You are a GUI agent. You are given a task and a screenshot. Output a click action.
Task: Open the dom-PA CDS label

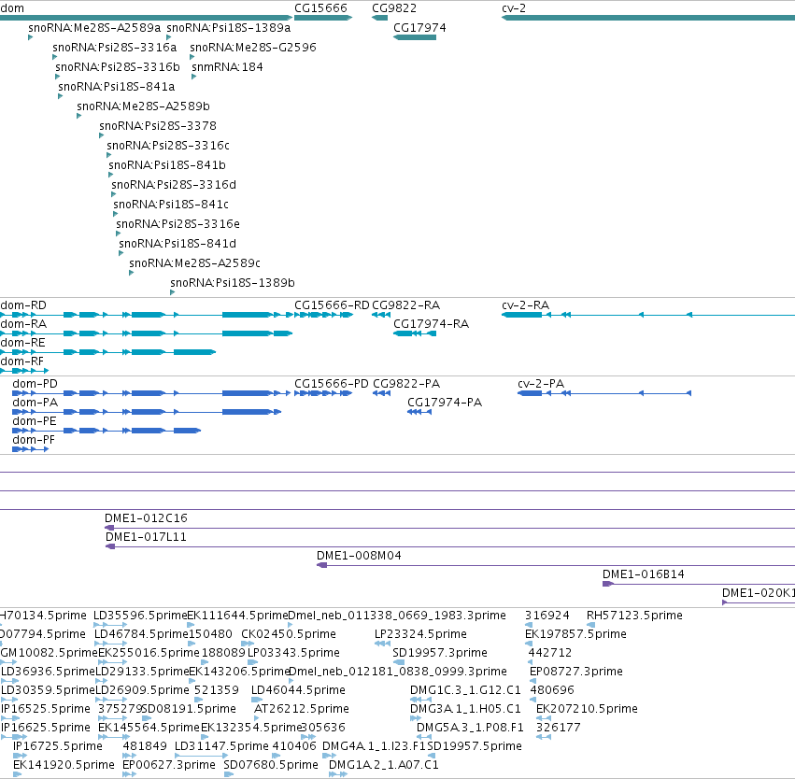tap(35, 403)
